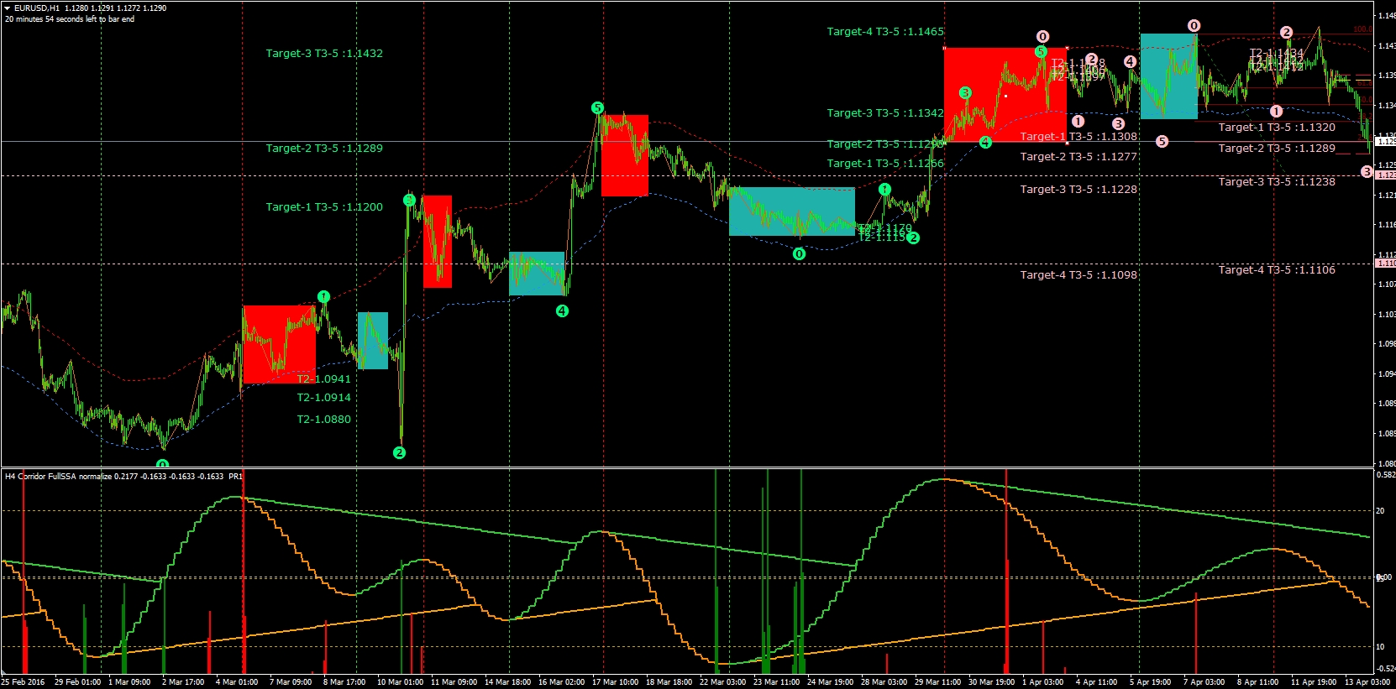
Task: Click the pink 0 marker above the large red rectangle
Action: [x=1042, y=36]
